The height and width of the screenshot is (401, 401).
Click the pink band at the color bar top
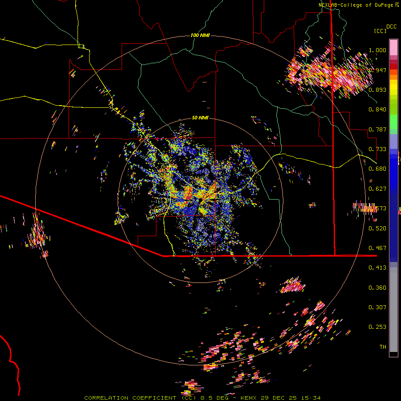coord(393,47)
